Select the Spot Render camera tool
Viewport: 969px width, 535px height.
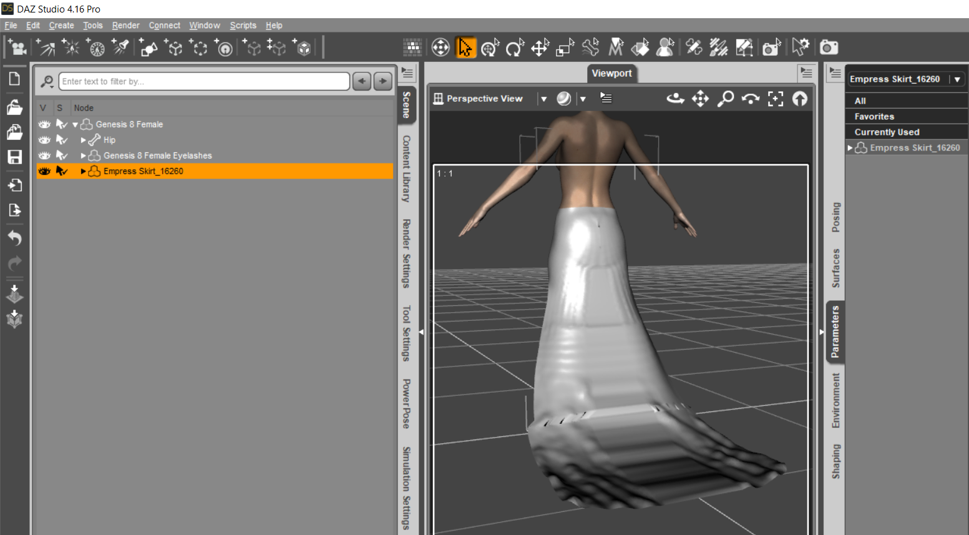[x=772, y=47]
